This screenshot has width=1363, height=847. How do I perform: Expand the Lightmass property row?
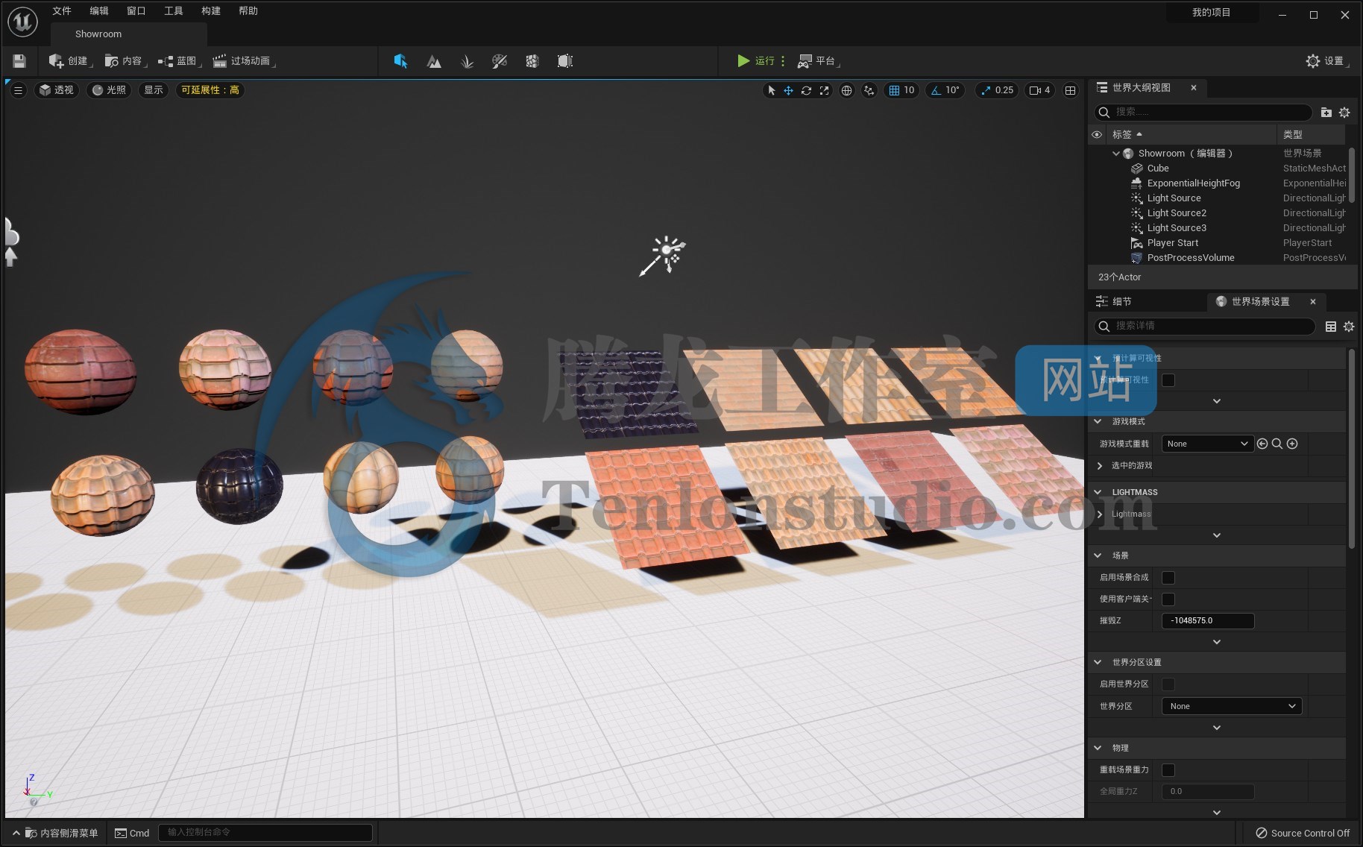pos(1100,514)
